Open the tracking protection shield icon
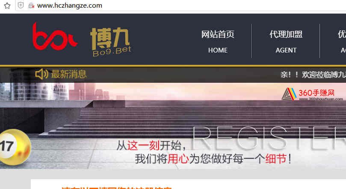This screenshot has width=346, height=189. (21, 5)
